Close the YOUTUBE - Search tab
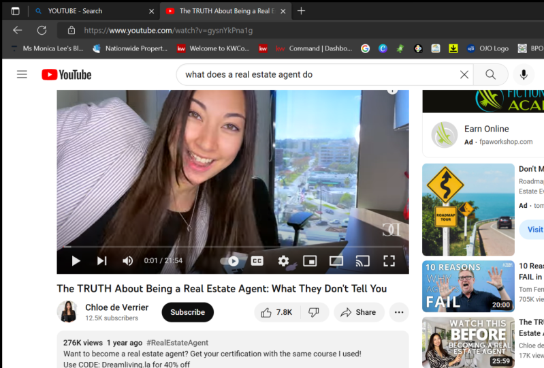Viewport: 544px width, 368px height. [152, 11]
